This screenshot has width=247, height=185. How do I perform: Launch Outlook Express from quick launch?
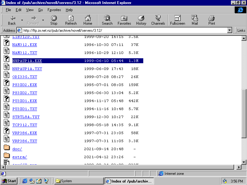tap(32, 181)
